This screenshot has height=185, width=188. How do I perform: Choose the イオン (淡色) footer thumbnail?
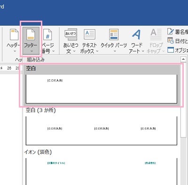click(x=102, y=171)
